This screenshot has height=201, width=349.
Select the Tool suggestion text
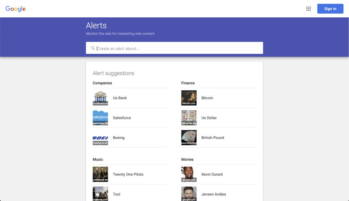click(x=117, y=194)
